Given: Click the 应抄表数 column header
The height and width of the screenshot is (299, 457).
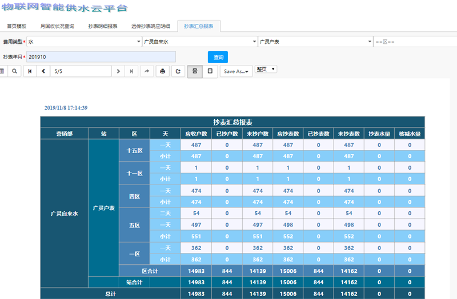Looking at the screenshot, I should point(288,134).
